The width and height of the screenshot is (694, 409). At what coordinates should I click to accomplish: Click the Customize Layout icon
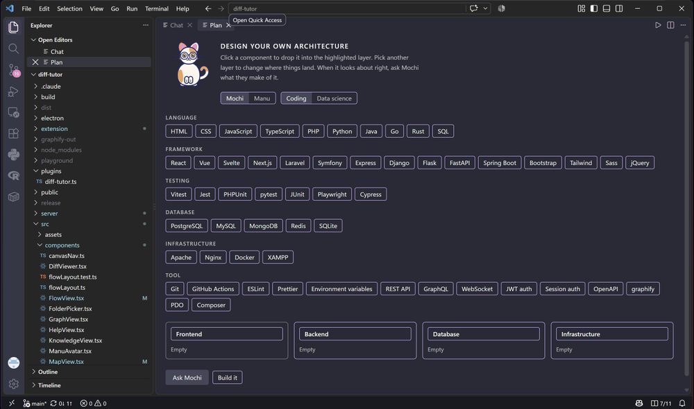(x=581, y=8)
